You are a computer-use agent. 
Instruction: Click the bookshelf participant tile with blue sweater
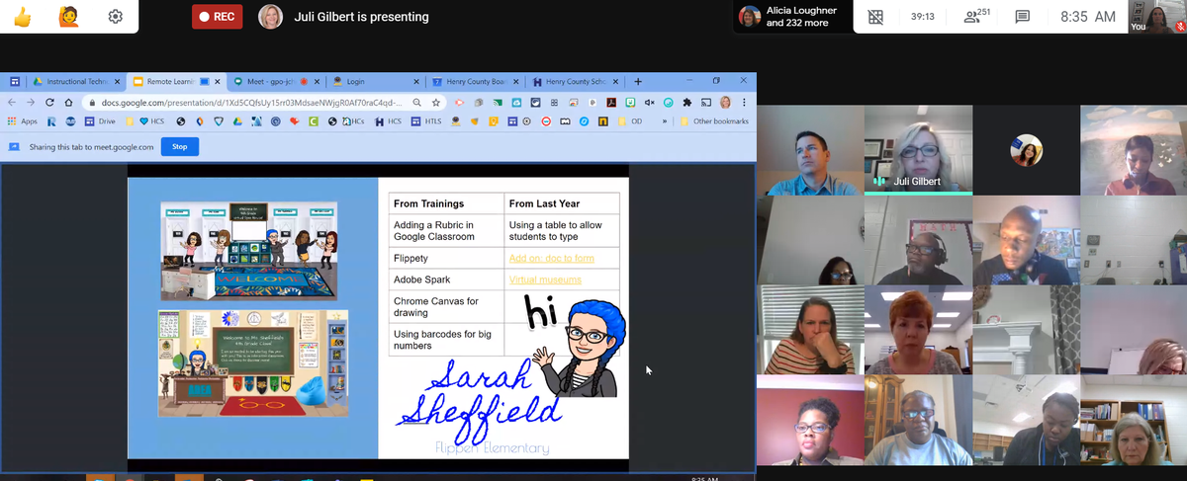coord(1134,420)
